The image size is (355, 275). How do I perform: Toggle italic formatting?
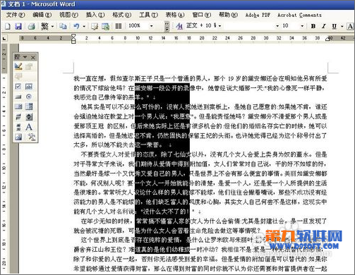click(324, 26)
